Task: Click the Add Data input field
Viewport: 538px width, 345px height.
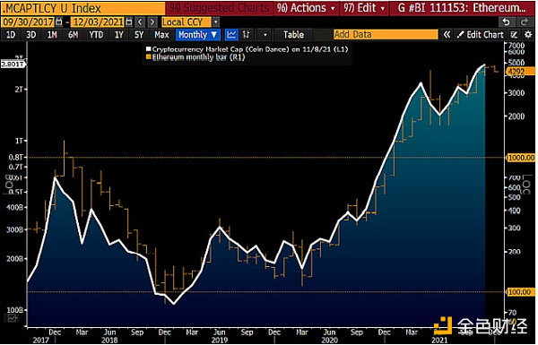Action: coord(386,35)
